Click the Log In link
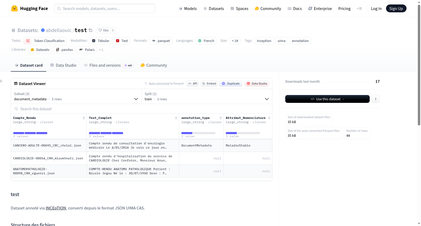The image size is (421, 226). coord(376,8)
